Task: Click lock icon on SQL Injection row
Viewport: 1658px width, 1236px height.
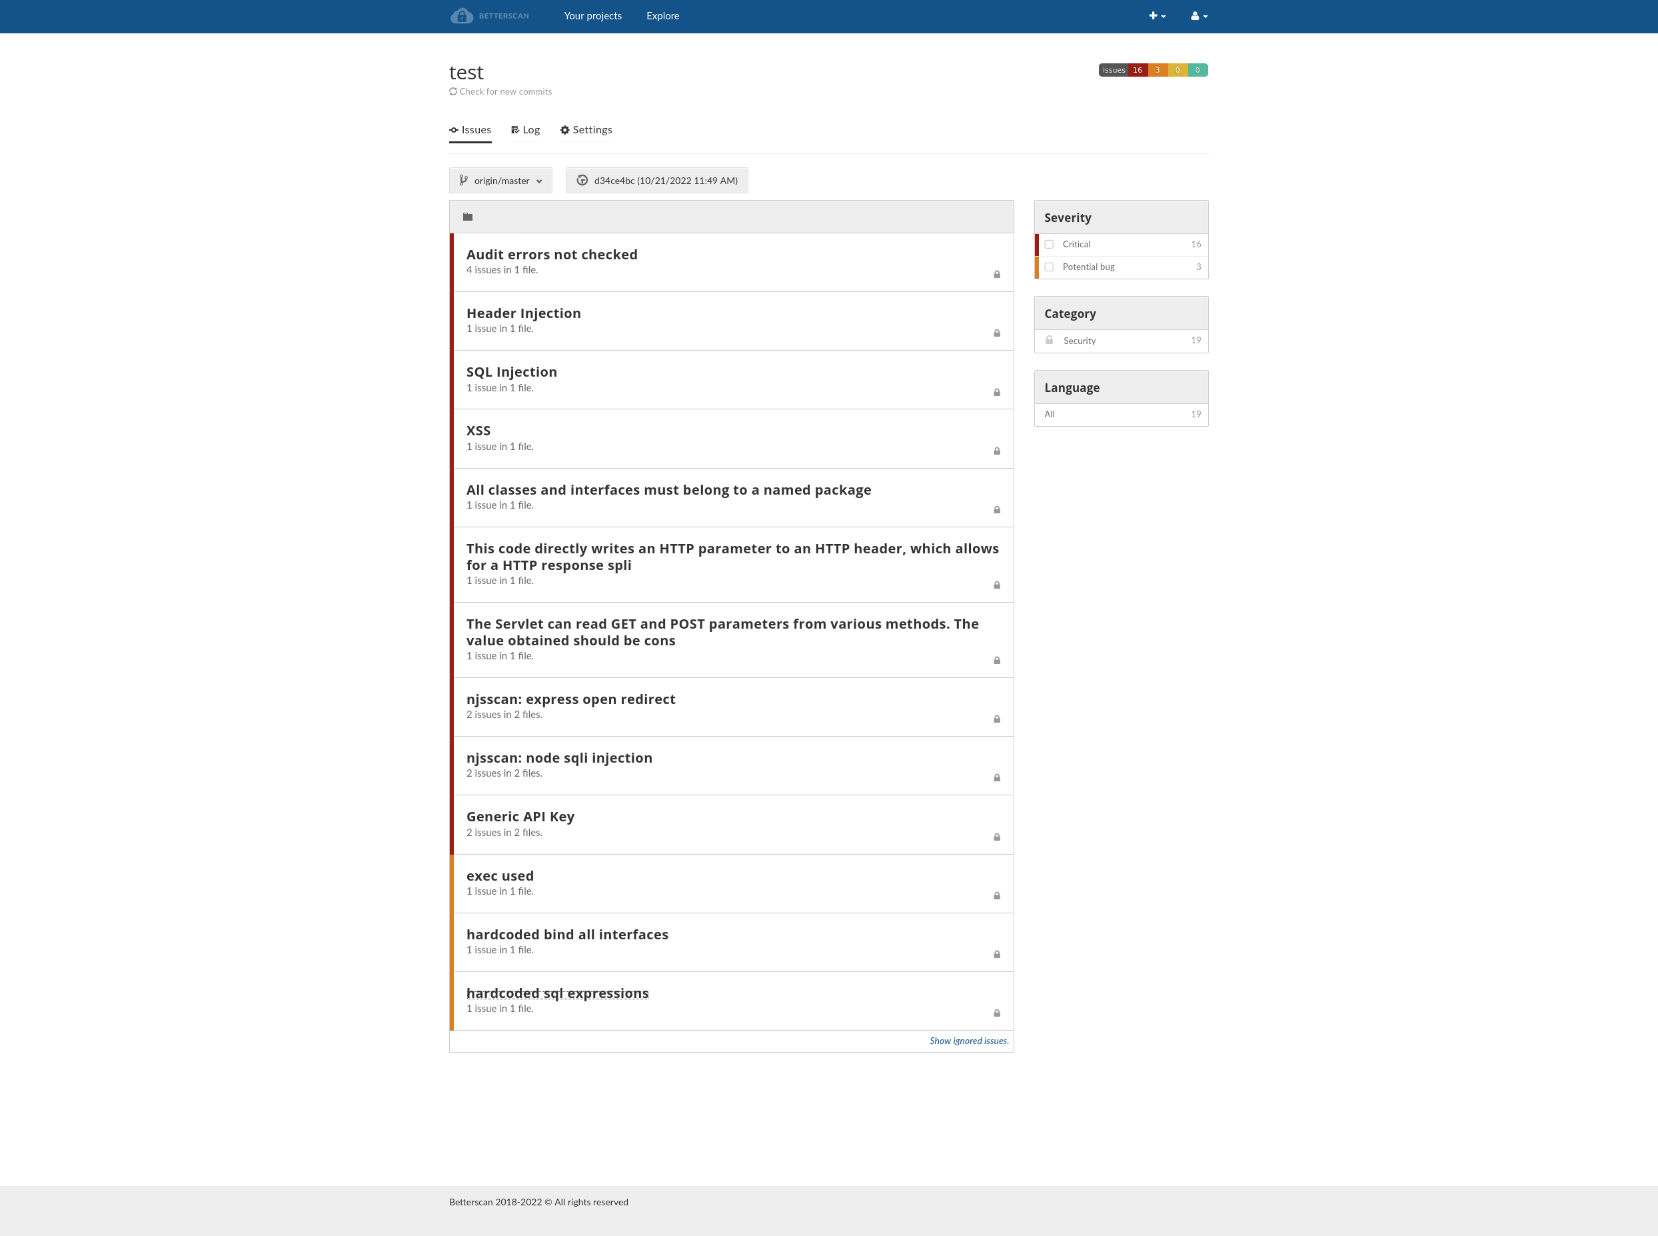Action: tap(996, 393)
